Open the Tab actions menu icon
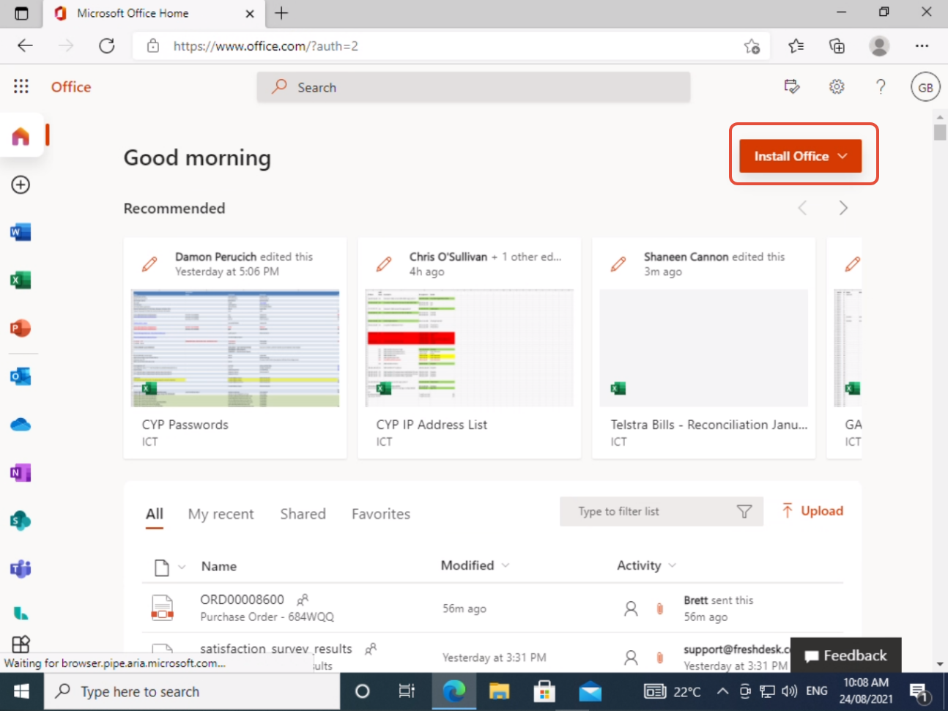The image size is (948, 711). click(21, 13)
